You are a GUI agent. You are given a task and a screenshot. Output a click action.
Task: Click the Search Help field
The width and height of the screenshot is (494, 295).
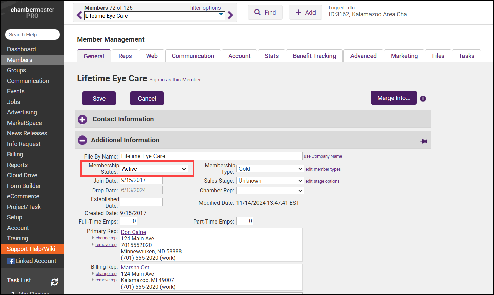(33, 35)
